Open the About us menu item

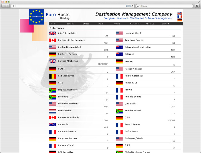(150, 24)
